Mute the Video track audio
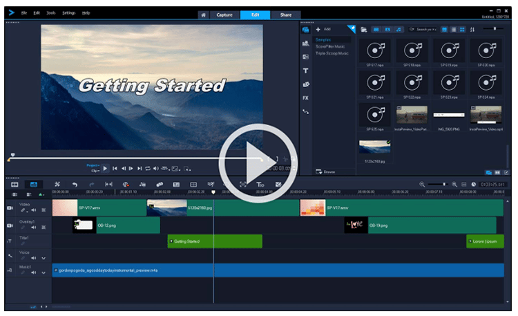518x316 pixels. point(33,210)
